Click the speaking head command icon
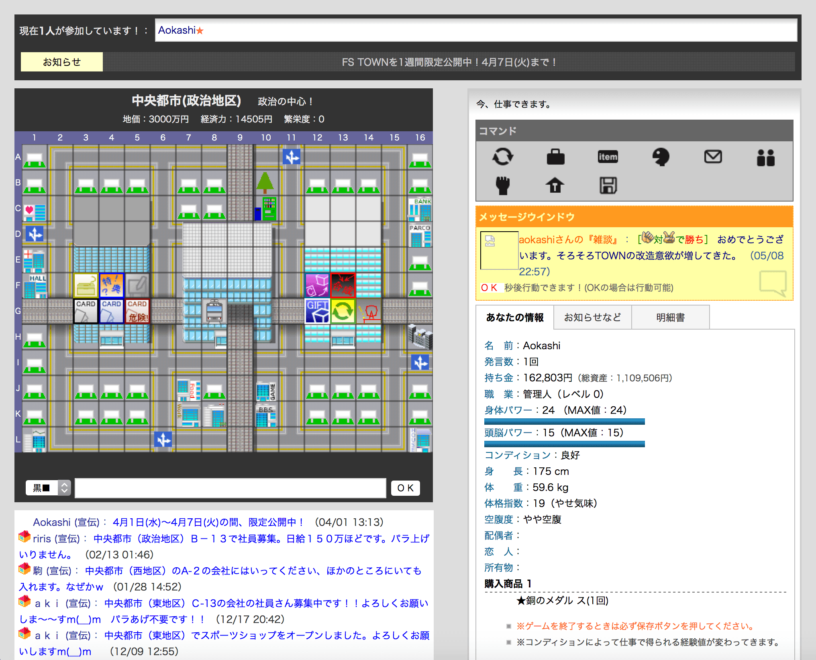Screen dimensions: 816x660 [661, 157]
